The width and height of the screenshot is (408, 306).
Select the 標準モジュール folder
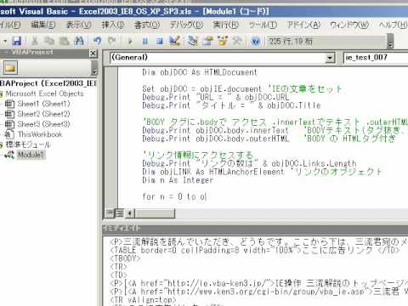click(28, 144)
